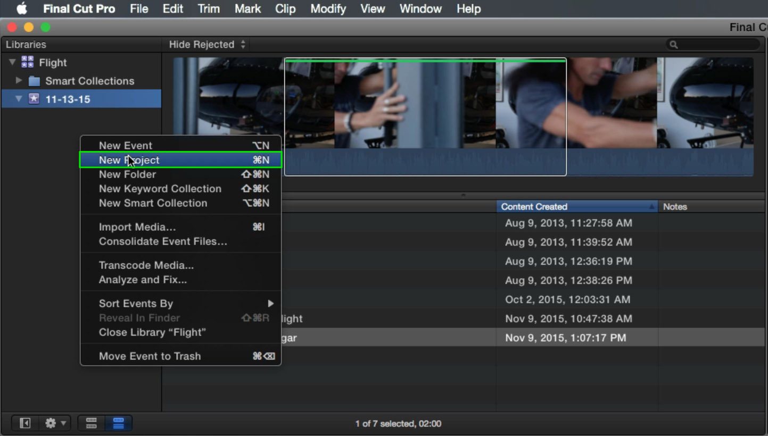Click the helicopter filmstrip frame on right
768x436 pixels.
click(x=705, y=103)
